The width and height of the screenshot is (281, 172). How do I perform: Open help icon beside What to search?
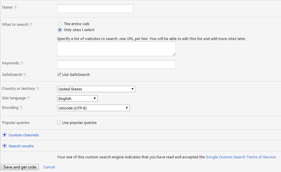point(31,24)
